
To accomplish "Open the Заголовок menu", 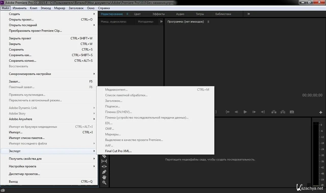I will click(76, 8).
